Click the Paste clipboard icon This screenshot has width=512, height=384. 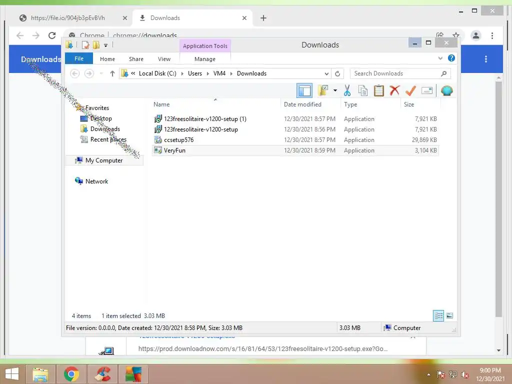tap(379, 90)
